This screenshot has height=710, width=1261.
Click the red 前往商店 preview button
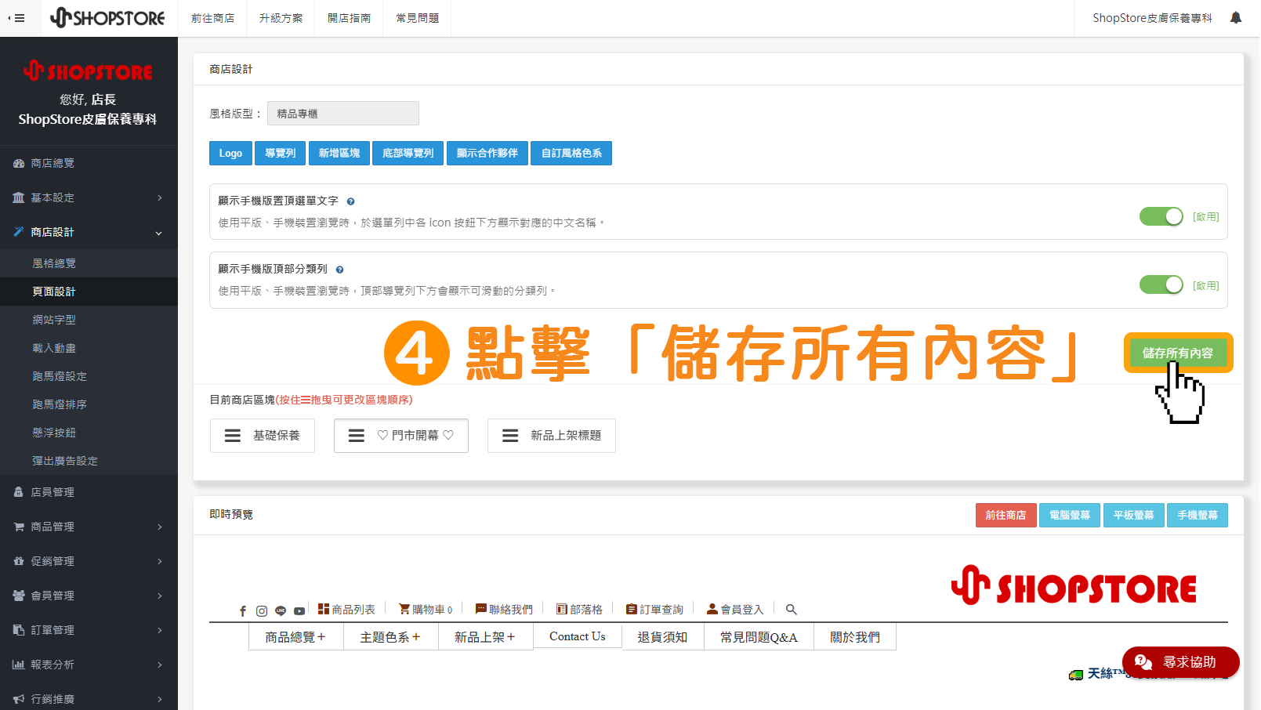[1006, 515]
